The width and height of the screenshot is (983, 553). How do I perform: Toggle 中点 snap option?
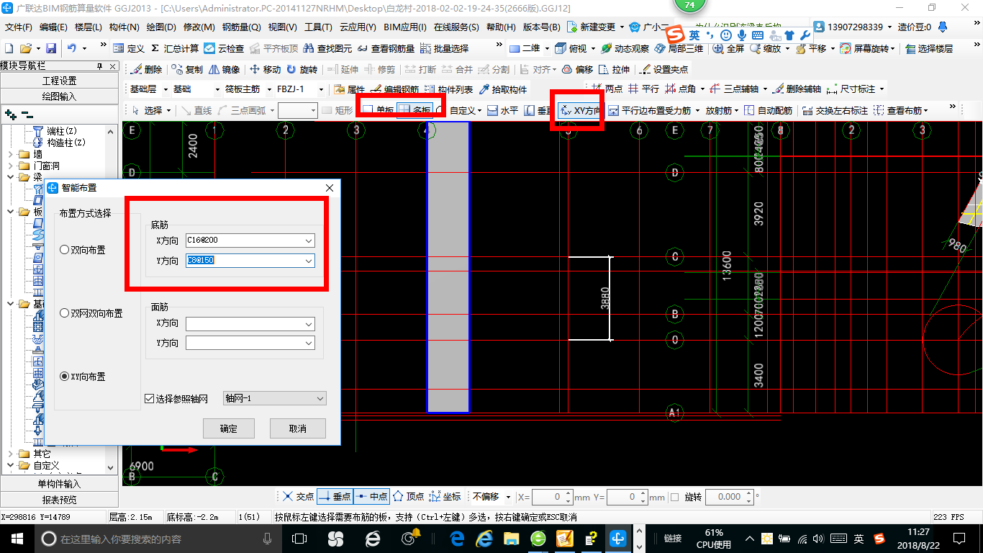click(371, 497)
